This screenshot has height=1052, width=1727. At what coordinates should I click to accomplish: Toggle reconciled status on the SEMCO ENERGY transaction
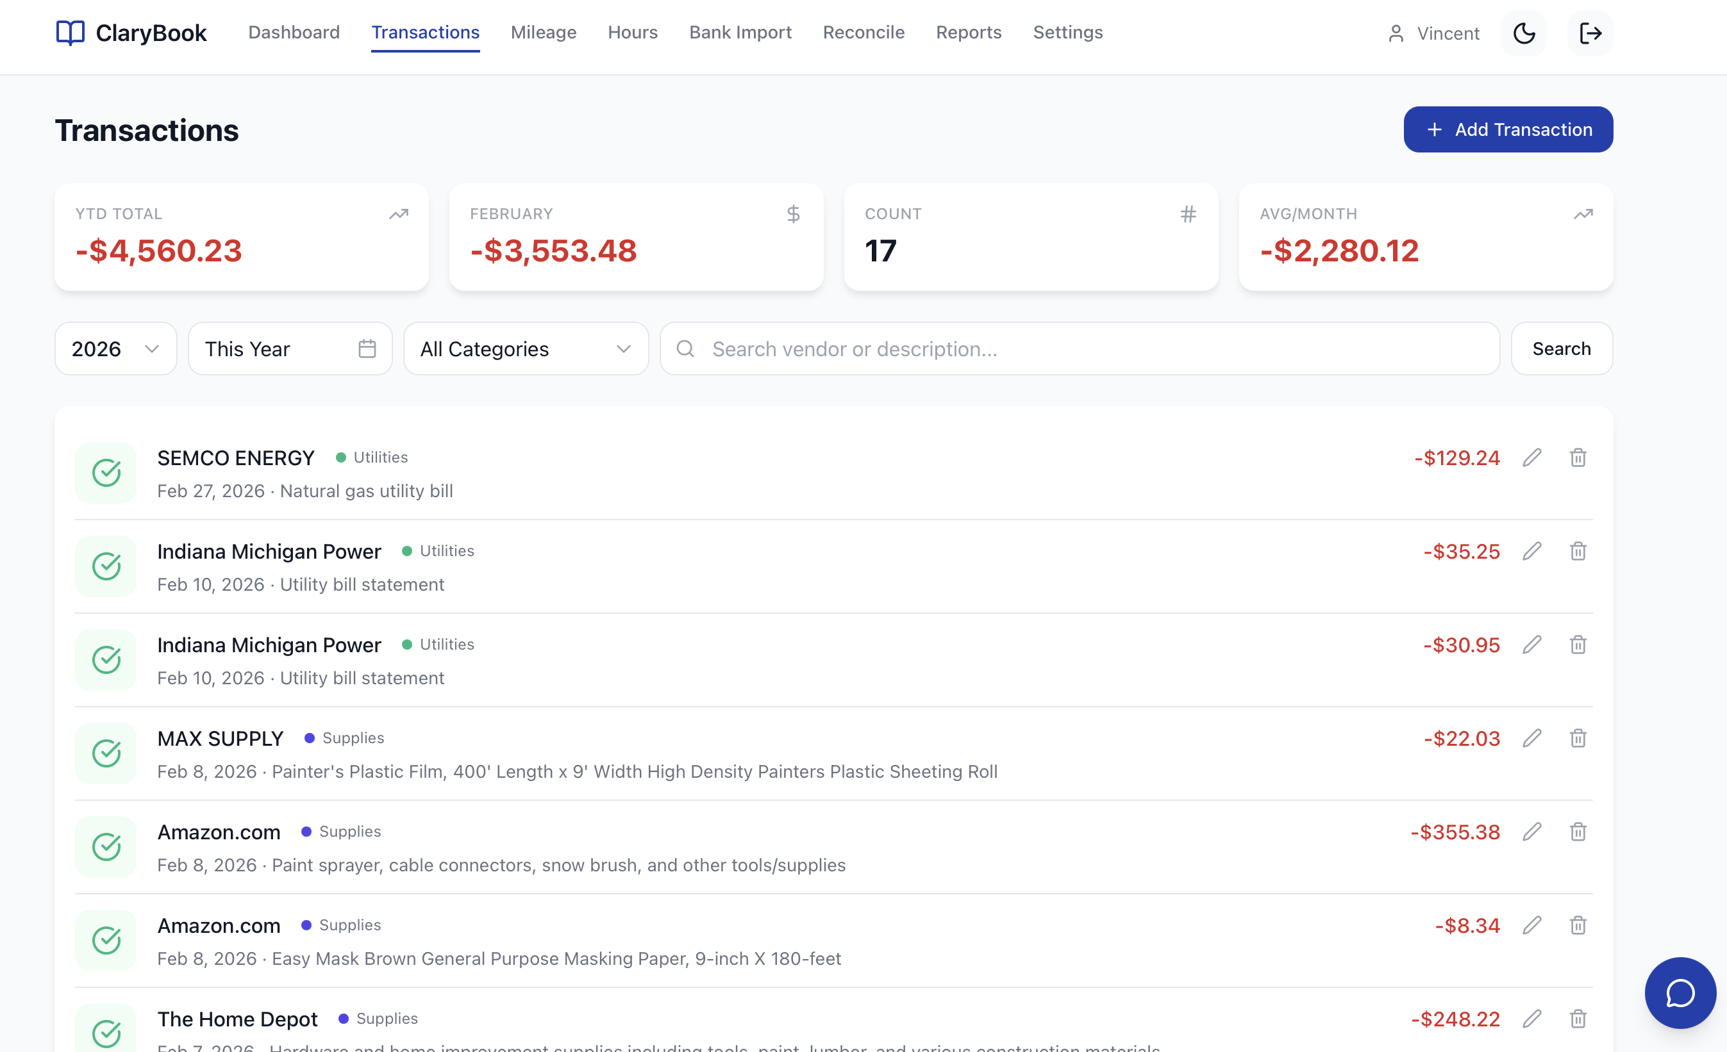pos(105,473)
